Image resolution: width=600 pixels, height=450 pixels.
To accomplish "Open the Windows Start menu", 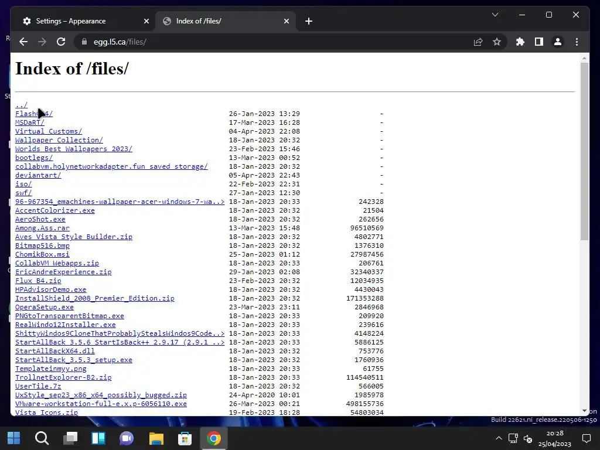I will point(14,438).
